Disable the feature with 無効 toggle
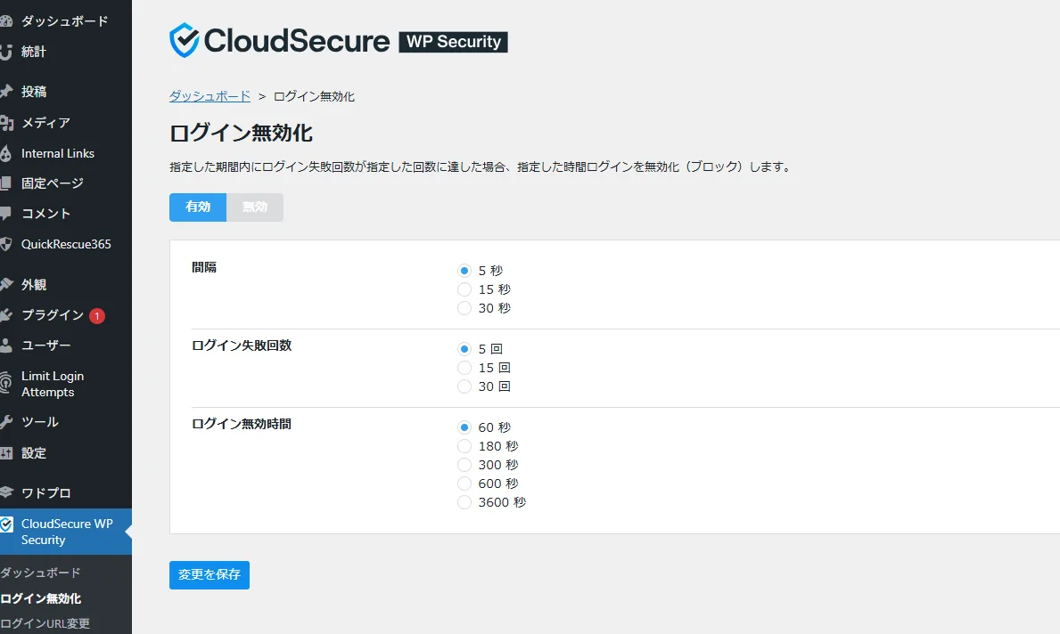Image resolution: width=1060 pixels, height=634 pixels. [x=255, y=207]
